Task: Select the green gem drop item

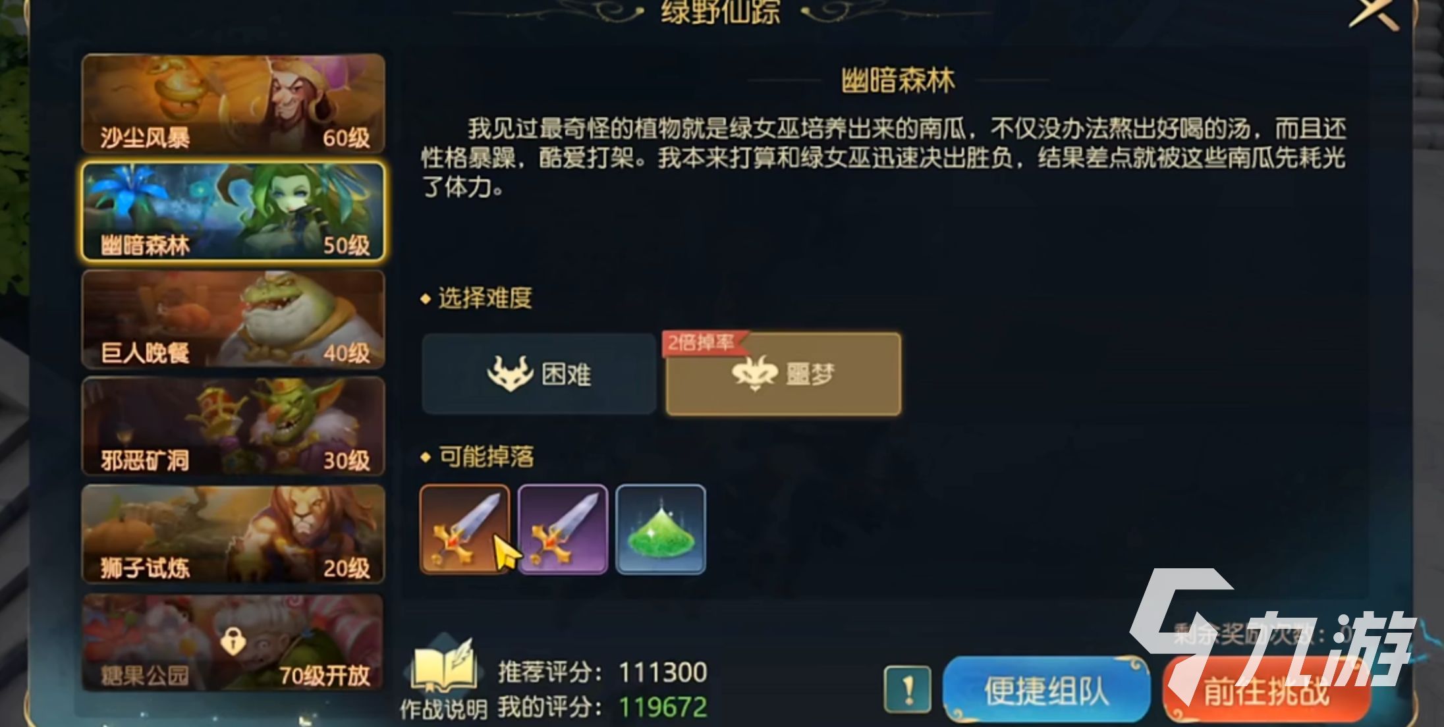Action: [x=661, y=529]
